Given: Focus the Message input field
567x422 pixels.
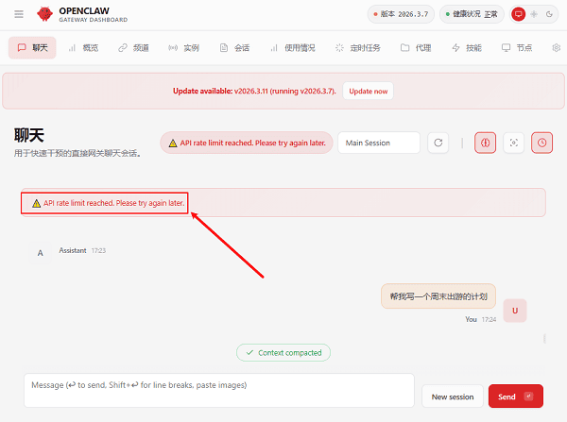Looking at the screenshot, I should click(x=219, y=390).
